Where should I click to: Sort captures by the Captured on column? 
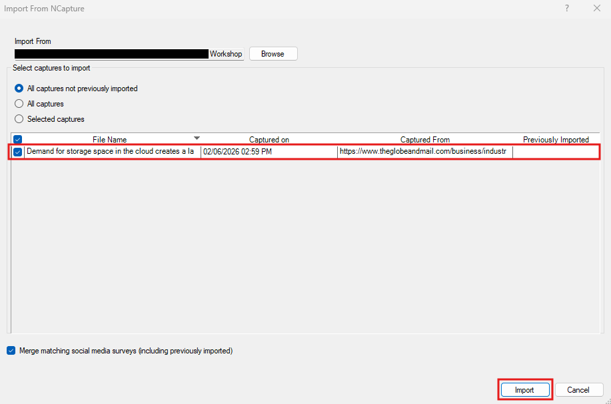point(269,139)
